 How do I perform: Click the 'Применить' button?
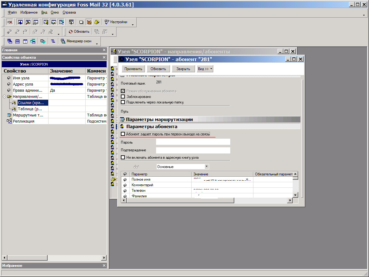pyautogui.click(x=133, y=69)
